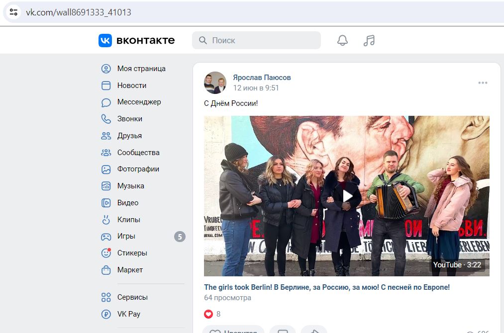
Task: Open the Мессенджер chat bubble icon
Action: [106, 102]
